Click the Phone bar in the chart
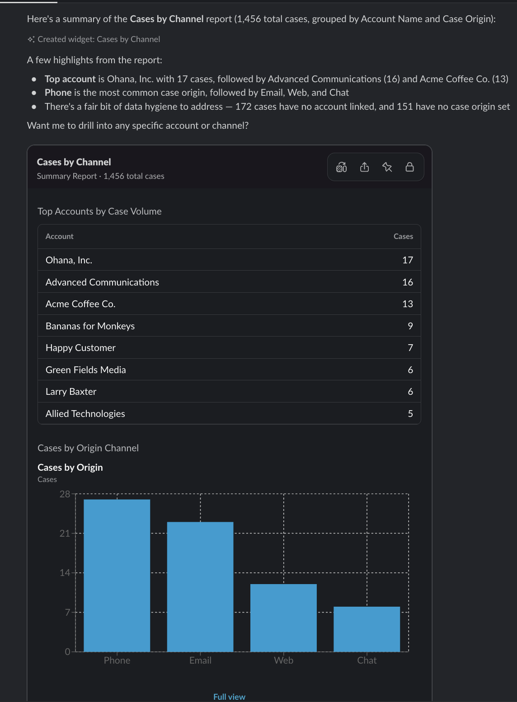This screenshot has width=517, height=702. click(117, 576)
